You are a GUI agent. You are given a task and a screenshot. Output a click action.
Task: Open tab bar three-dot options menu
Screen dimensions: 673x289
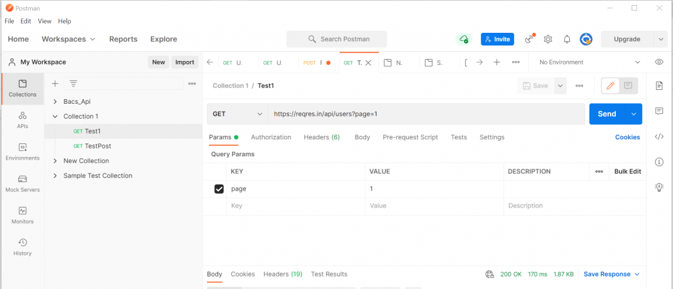[516, 62]
